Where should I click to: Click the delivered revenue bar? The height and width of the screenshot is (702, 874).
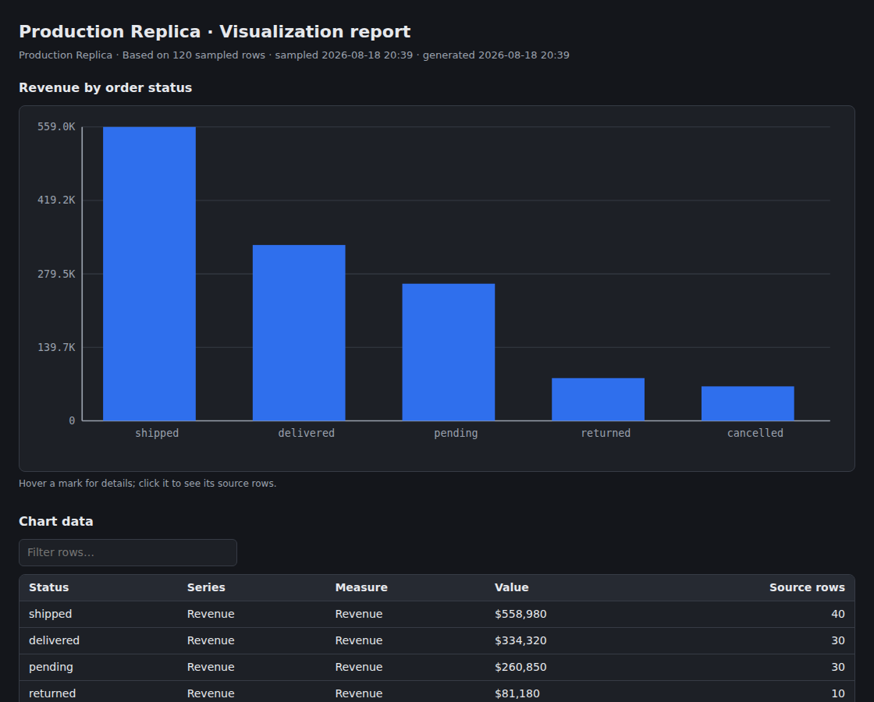click(x=299, y=332)
